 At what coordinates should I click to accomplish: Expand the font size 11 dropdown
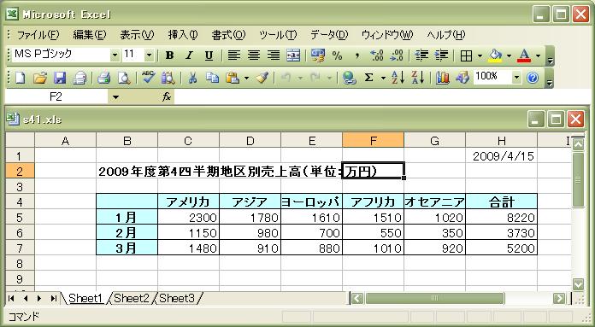coord(149,55)
